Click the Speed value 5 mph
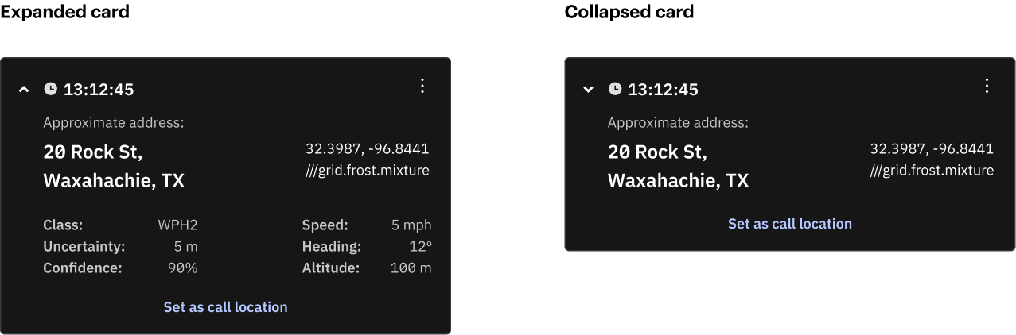 tap(411, 225)
